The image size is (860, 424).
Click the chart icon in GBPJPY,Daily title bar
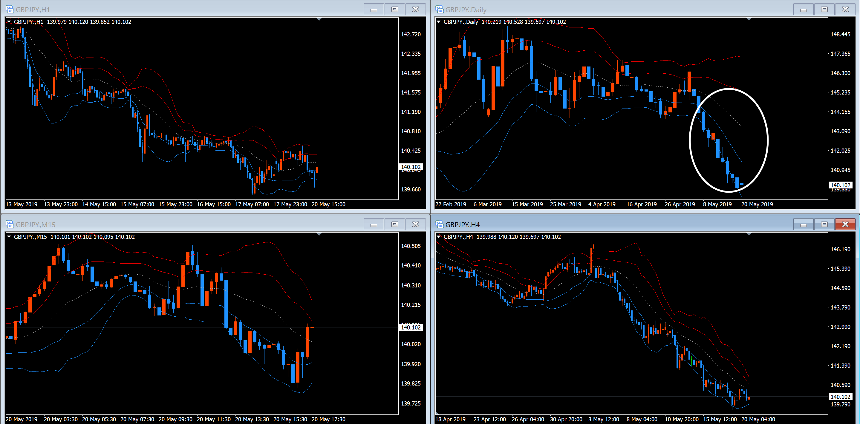point(439,9)
